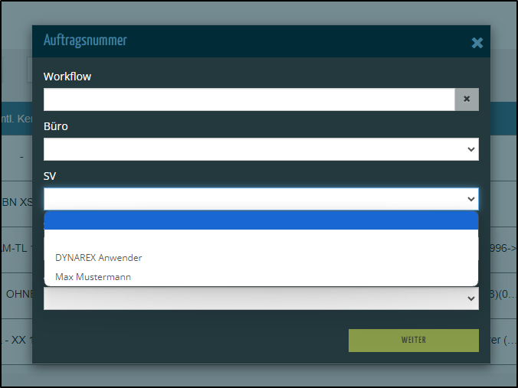Select the background table cell starting with BN XS

pos(17,202)
